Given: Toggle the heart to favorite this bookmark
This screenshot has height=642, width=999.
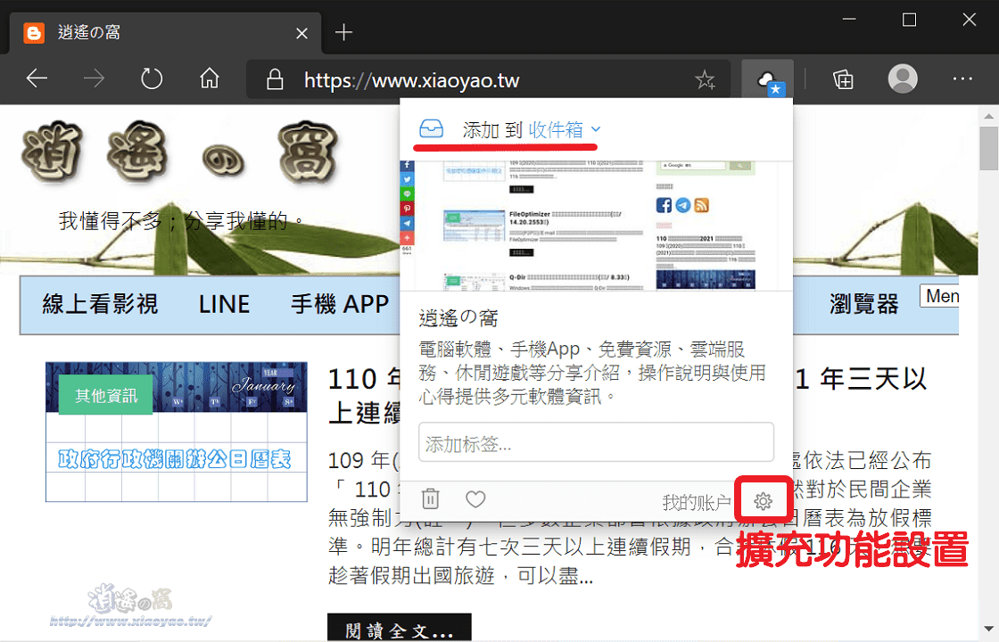Looking at the screenshot, I should pos(475,499).
